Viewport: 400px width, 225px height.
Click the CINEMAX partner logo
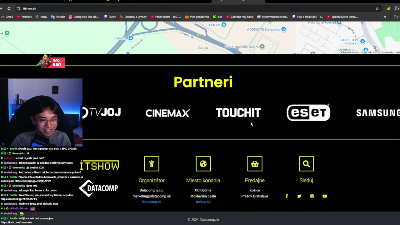[168, 113]
